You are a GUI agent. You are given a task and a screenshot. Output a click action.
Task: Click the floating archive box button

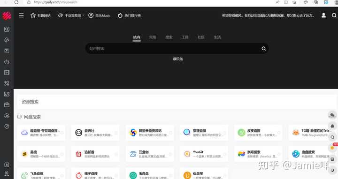click(332, 159)
